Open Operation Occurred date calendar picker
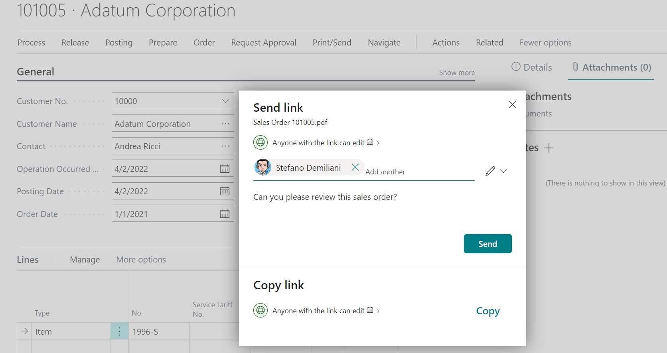Image resolution: width=667 pixels, height=353 pixels. pos(225,169)
